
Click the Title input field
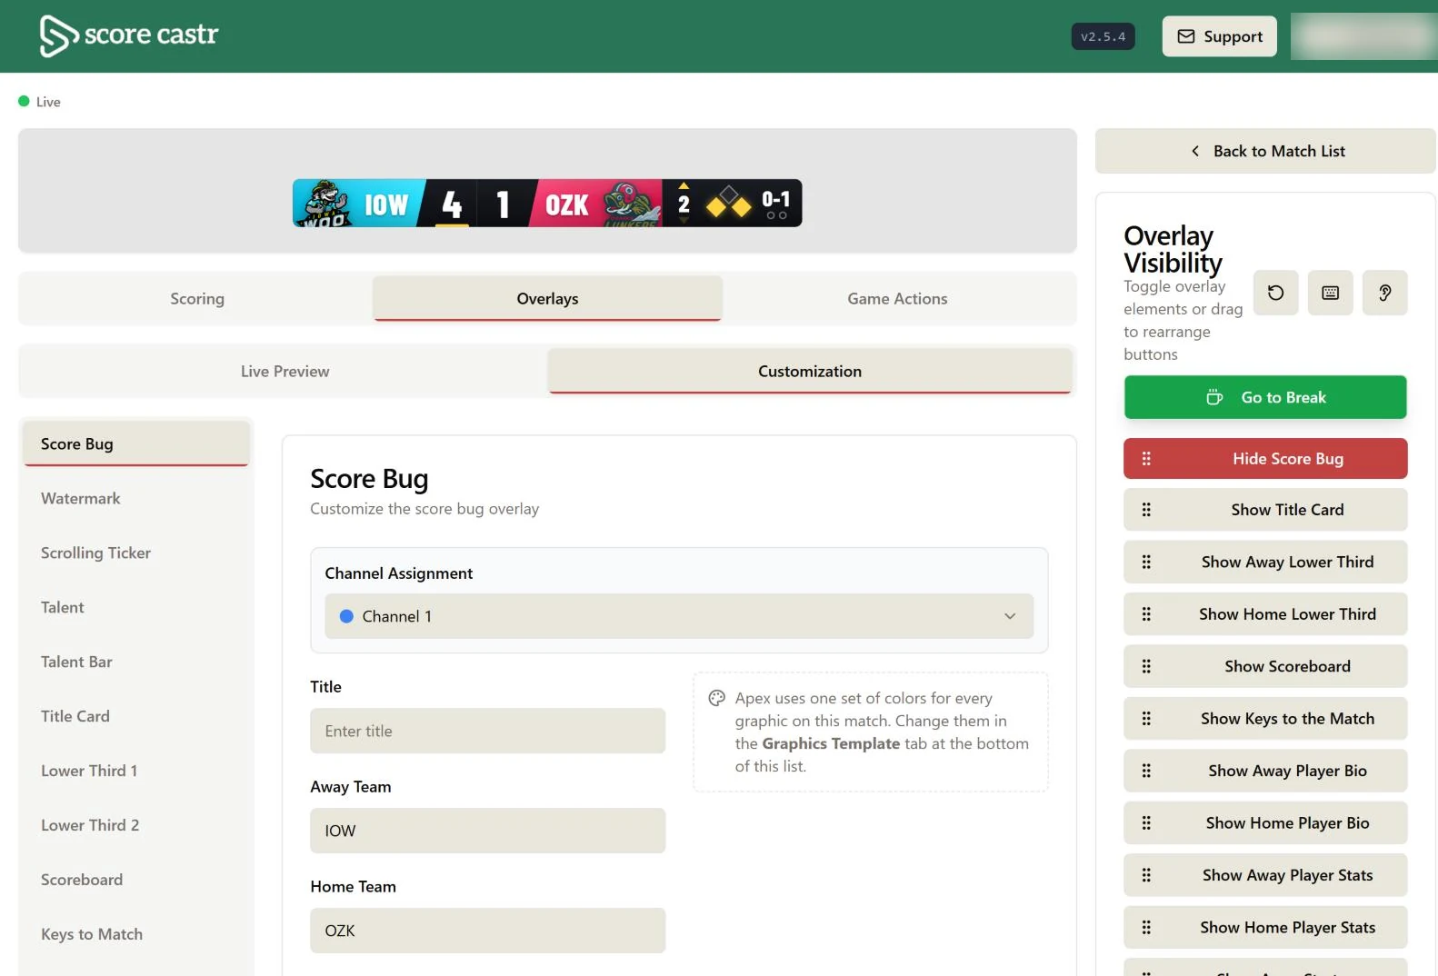tap(487, 731)
